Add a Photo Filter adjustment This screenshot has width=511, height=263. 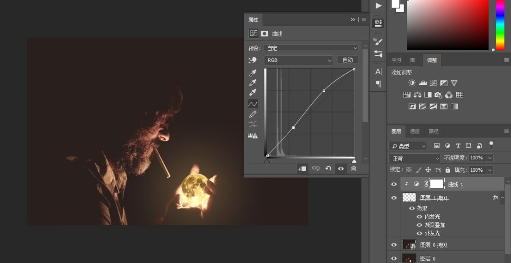point(438,95)
